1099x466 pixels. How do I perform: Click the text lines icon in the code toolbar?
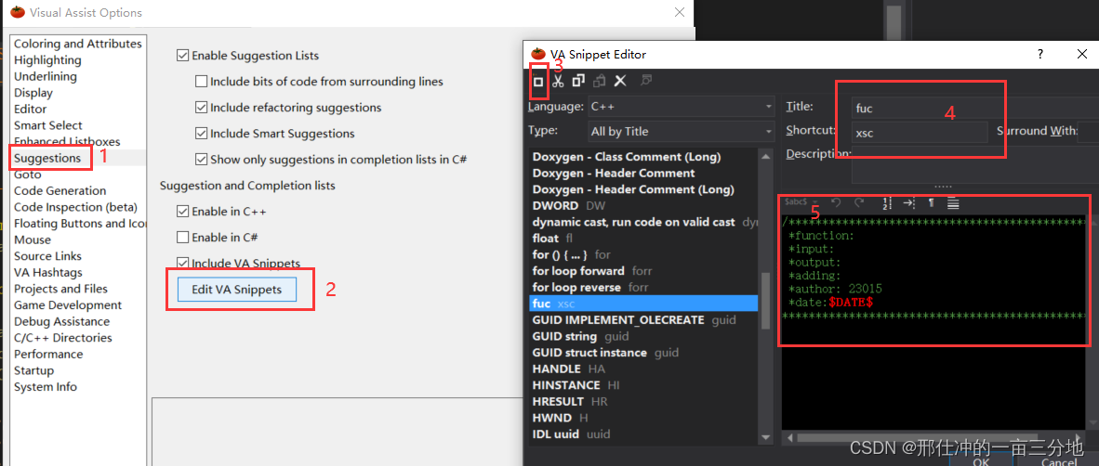952,203
